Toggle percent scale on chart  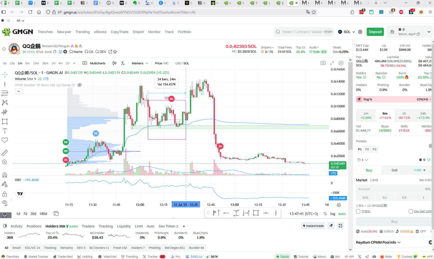[325, 214]
